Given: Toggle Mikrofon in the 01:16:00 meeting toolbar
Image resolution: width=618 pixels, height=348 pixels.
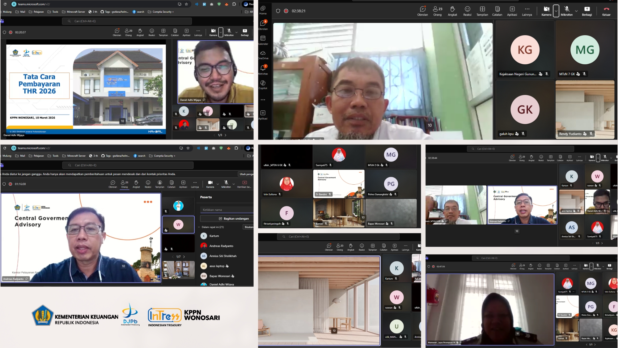Looking at the screenshot, I should [x=226, y=184].
